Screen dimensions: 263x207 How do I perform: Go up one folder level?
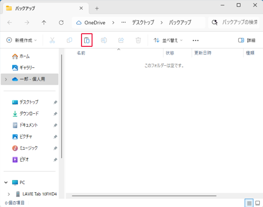point(44,23)
